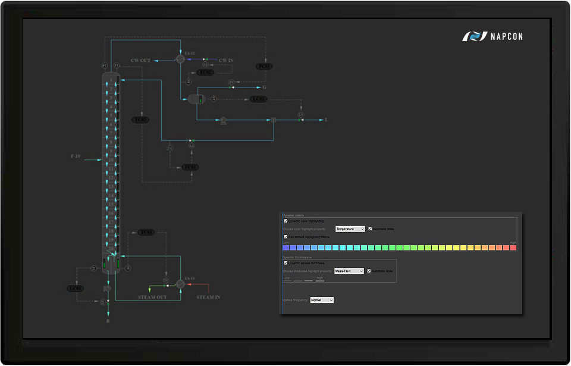This screenshot has height=366, width=571.
Task: Toggle Automatic limits beside Temperature dropdown
Action: coord(370,229)
